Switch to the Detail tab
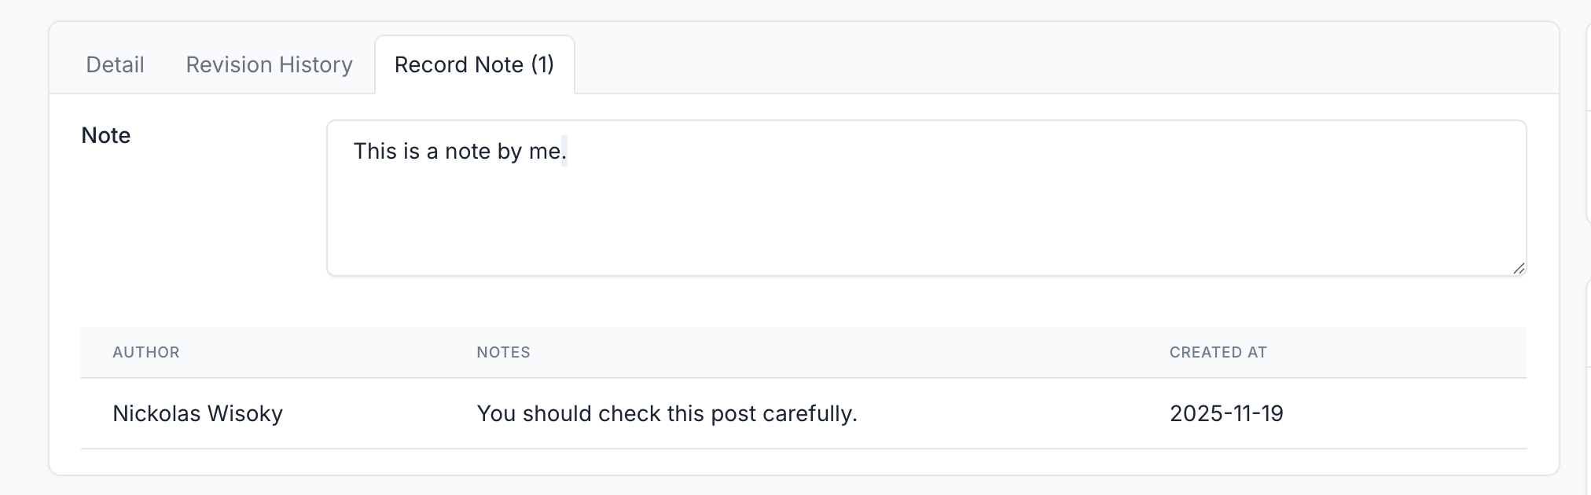The height and width of the screenshot is (495, 1591). pyautogui.click(x=115, y=64)
